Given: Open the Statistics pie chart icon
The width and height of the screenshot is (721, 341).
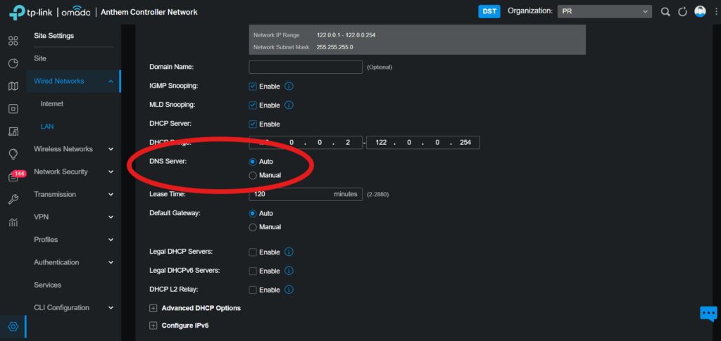Looking at the screenshot, I should [x=13, y=64].
